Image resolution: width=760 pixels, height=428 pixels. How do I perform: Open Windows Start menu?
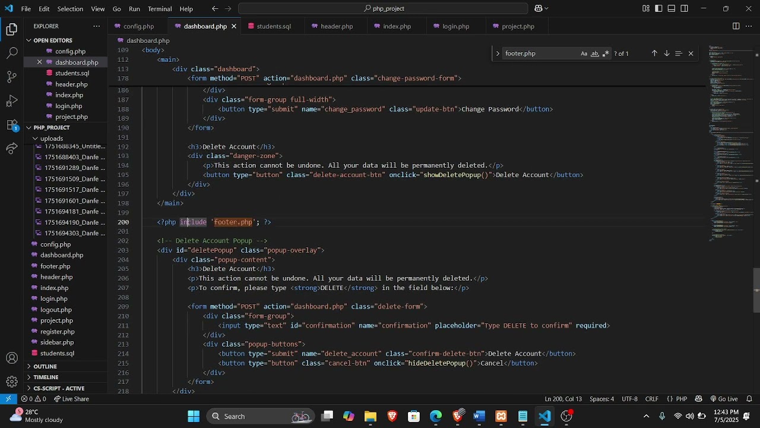194,416
